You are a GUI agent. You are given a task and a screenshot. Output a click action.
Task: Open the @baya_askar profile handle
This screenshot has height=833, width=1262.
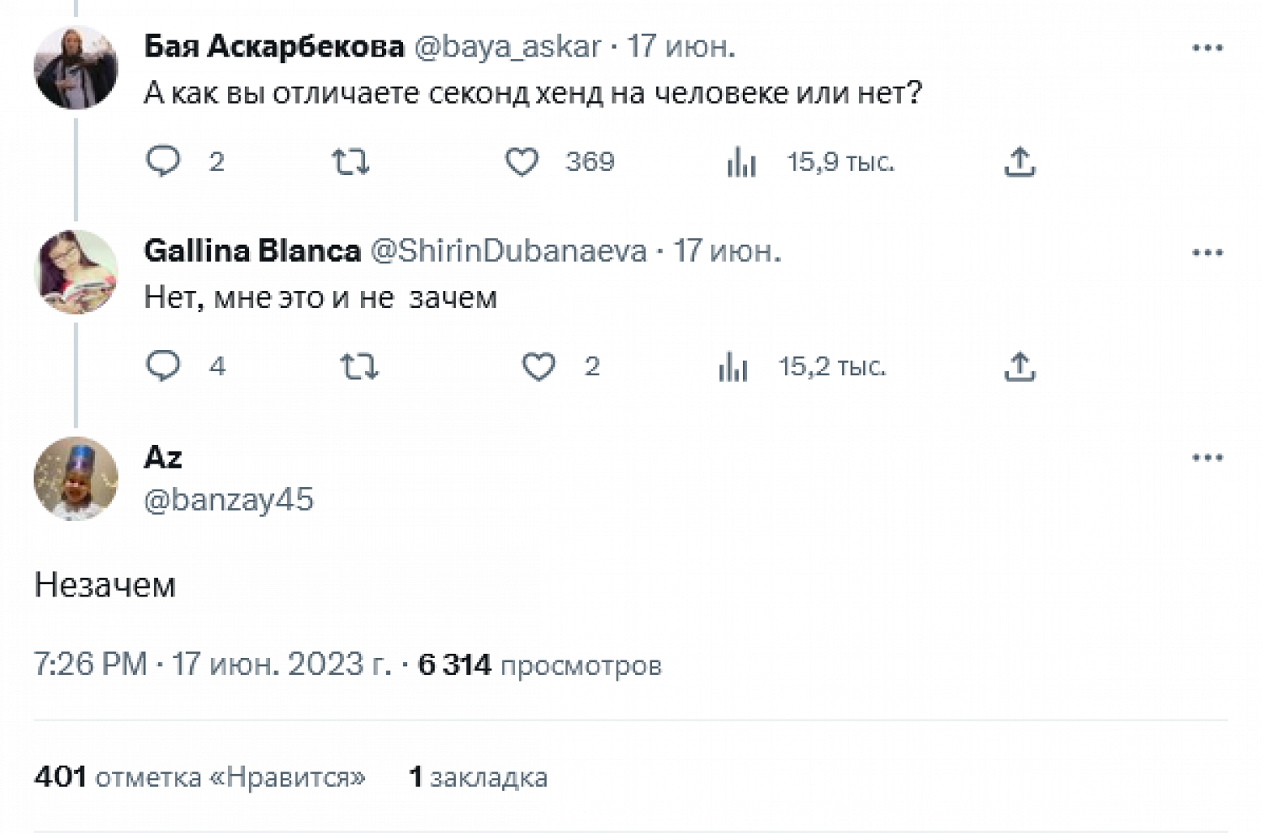coord(507,46)
